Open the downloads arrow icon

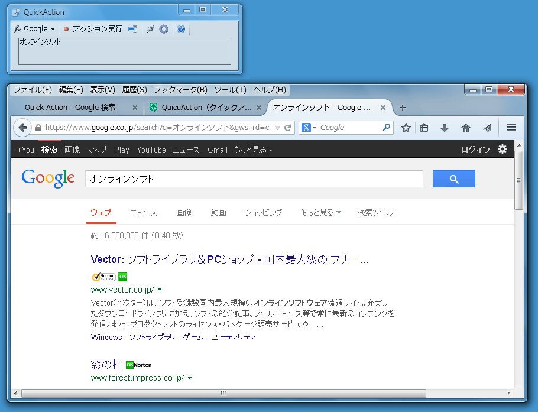pos(445,128)
